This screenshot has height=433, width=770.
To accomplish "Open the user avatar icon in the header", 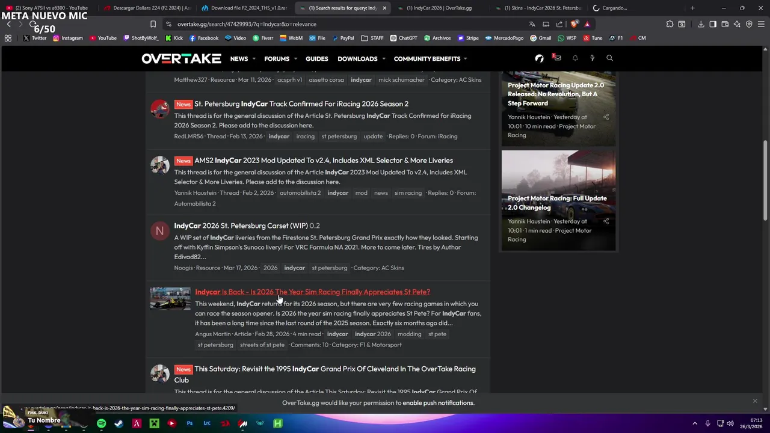I will coord(539,58).
